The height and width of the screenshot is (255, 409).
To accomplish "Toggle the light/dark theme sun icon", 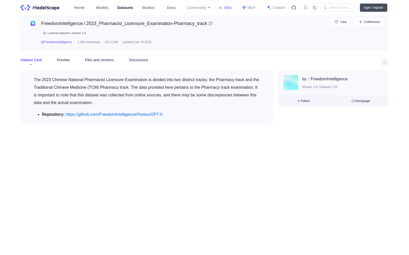I will pos(305,8).
